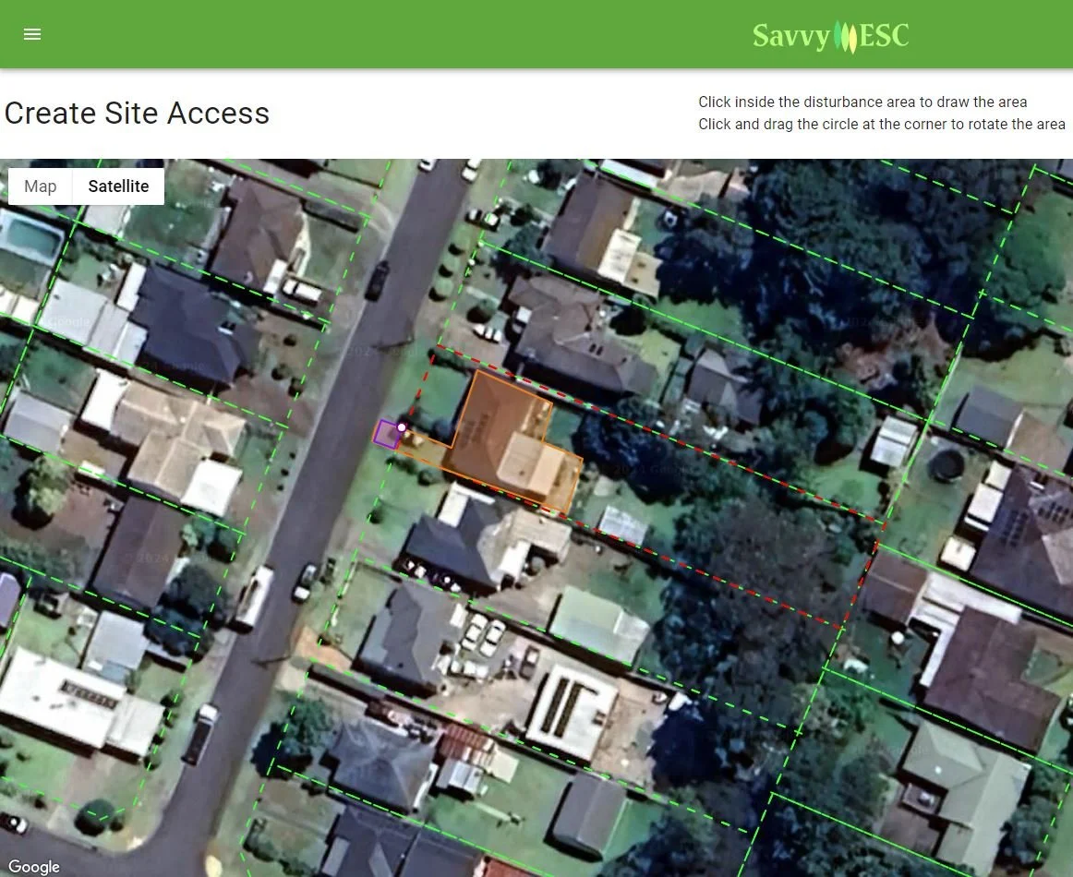Select the purple site access square

pos(387,435)
